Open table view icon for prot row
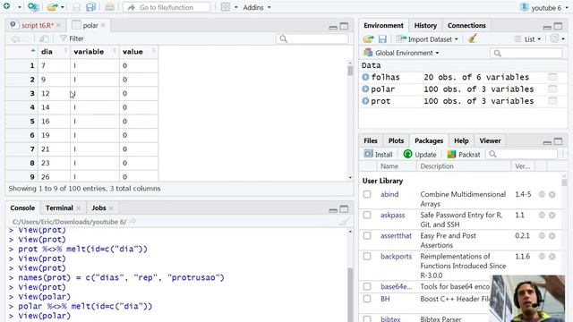573x322 pixels. pos(552,101)
